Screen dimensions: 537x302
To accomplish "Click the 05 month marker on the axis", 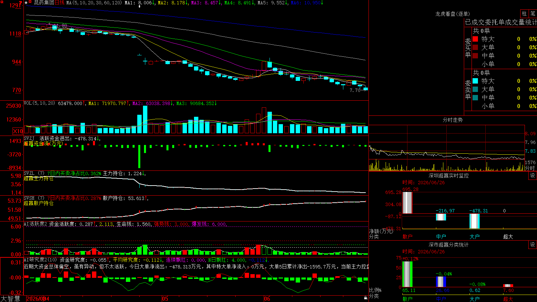I will click(x=165, y=299).
